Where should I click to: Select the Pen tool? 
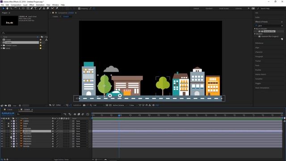(32, 8)
